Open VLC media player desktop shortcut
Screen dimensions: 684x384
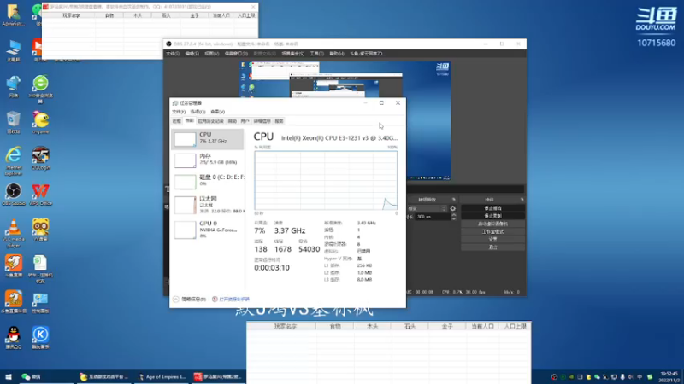click(x=14, y=233)
